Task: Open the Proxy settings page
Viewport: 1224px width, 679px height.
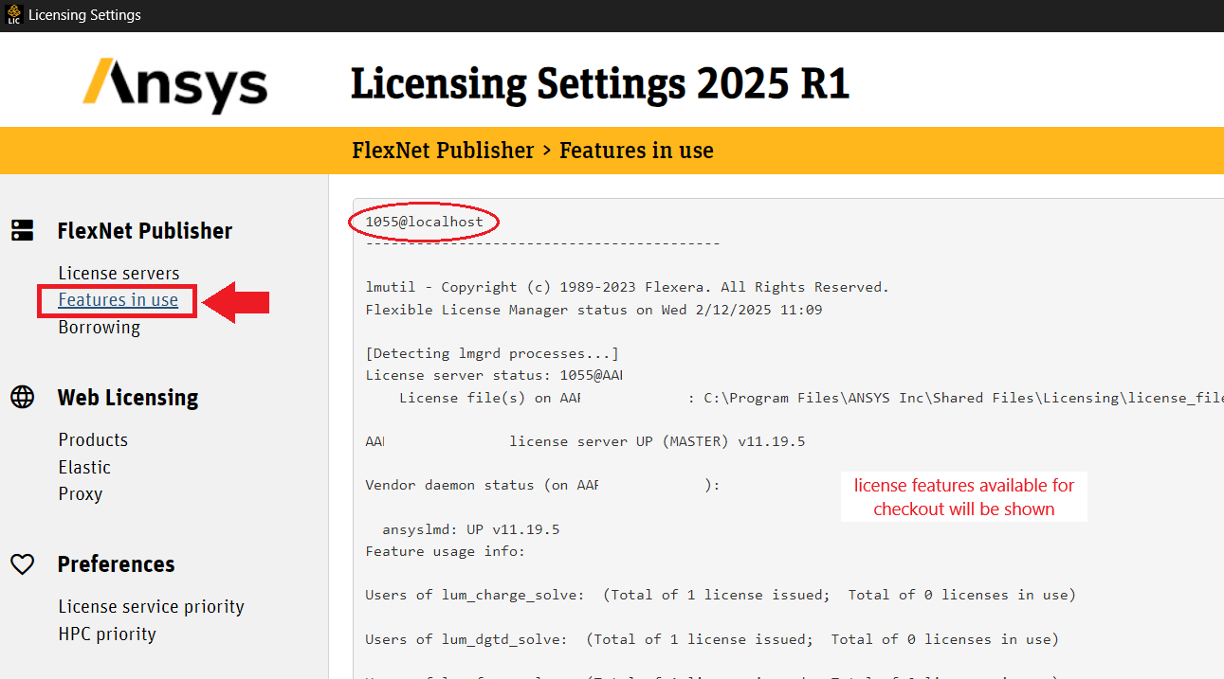Action: [80, 494]
